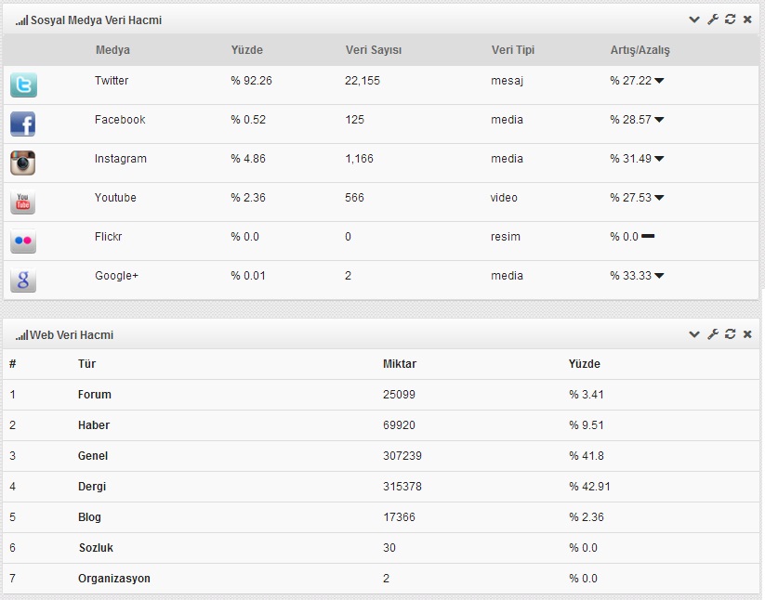765x600 pixels.
Task: Click the Google+ icon
Action: (x=23, y=280)
